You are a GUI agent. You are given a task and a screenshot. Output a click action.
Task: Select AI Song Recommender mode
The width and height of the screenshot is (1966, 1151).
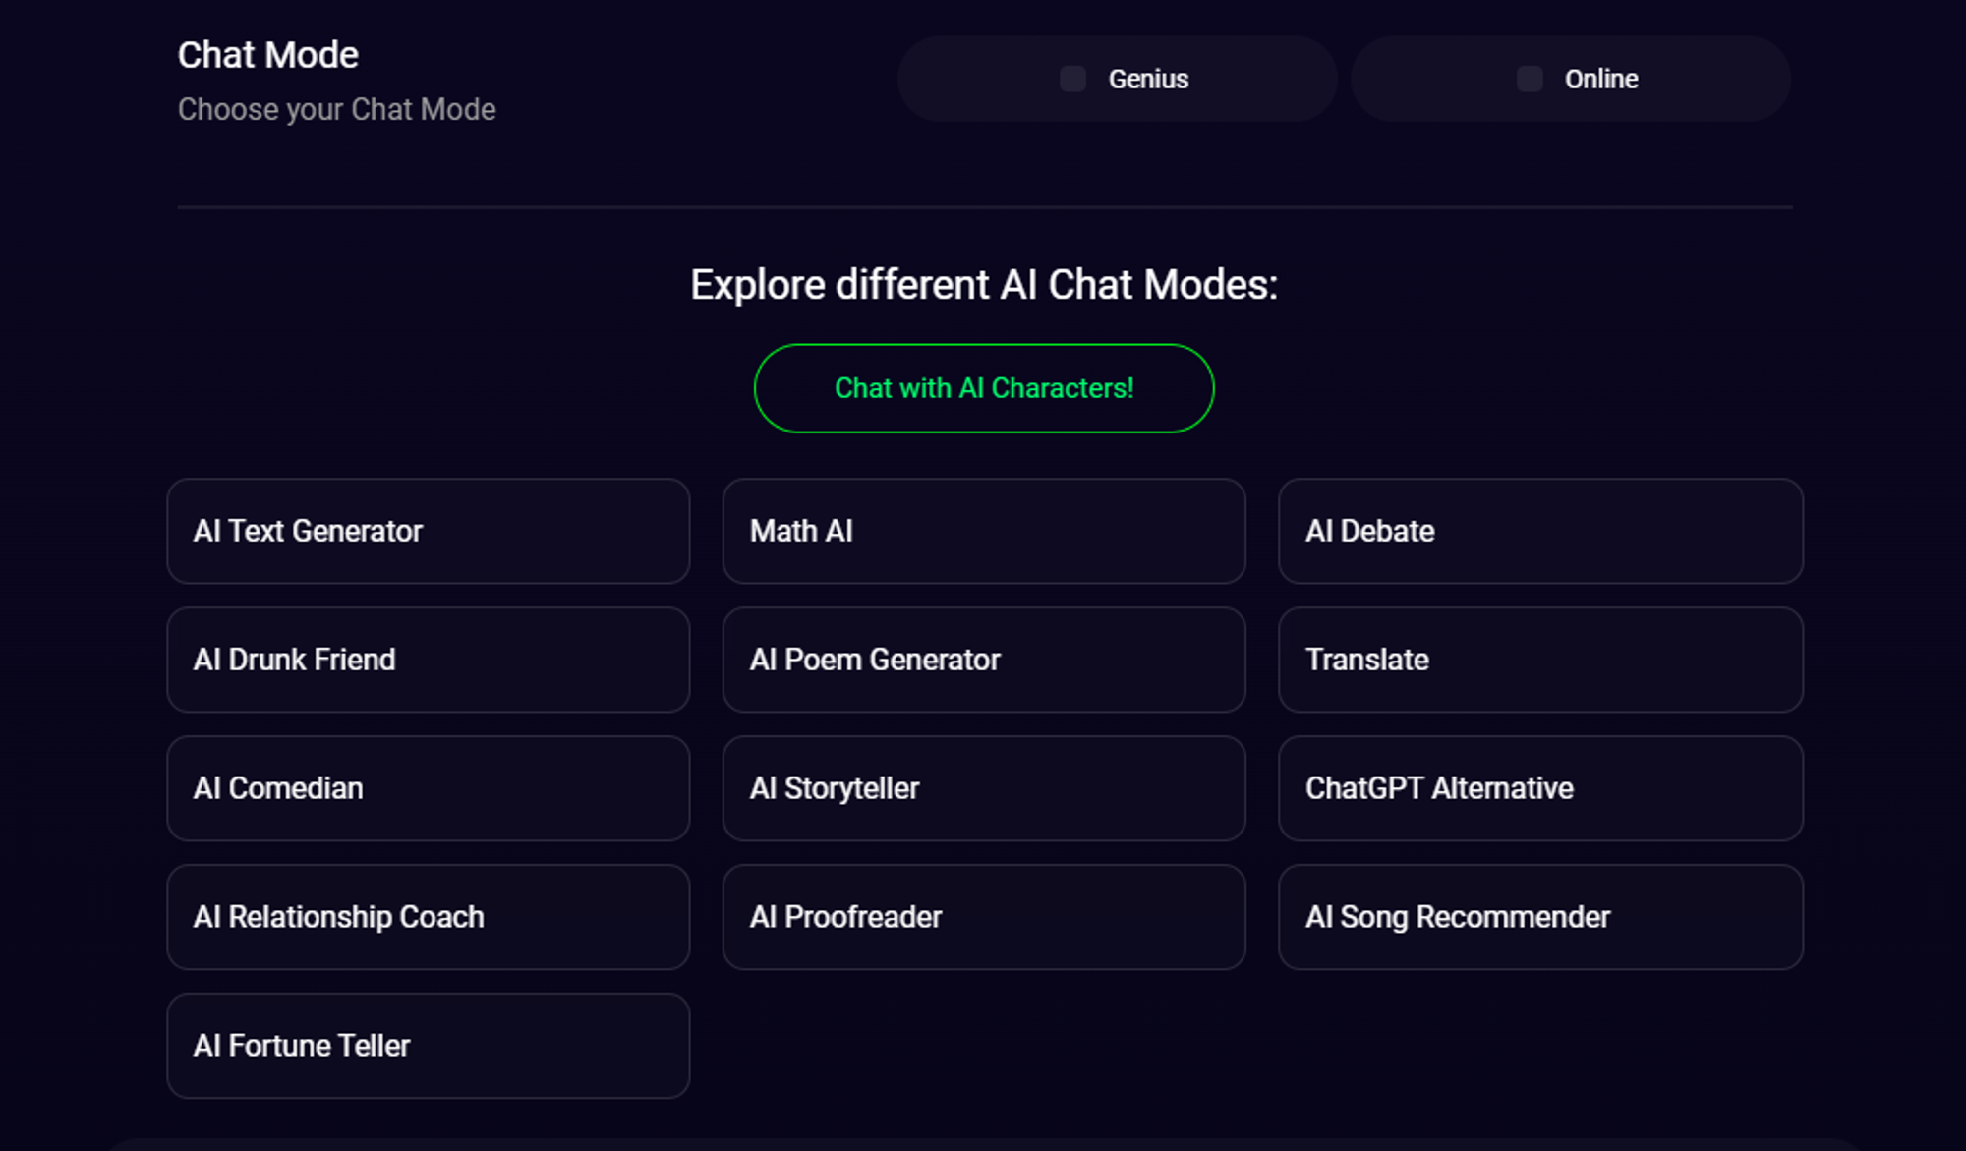[x=1540, y=917]
